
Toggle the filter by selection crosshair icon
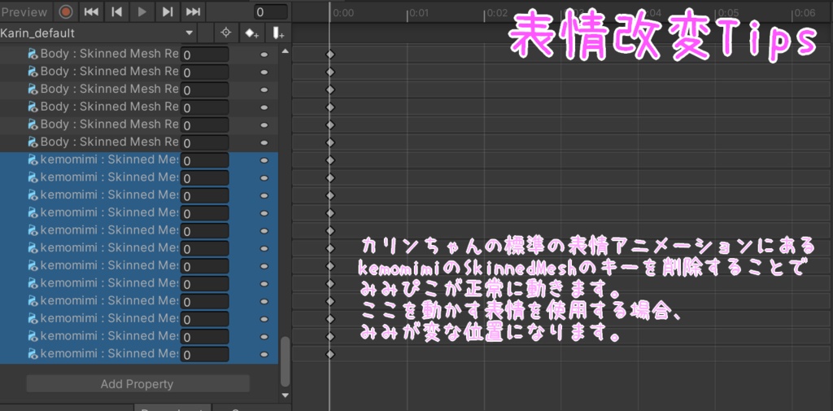tap(226, 33)
